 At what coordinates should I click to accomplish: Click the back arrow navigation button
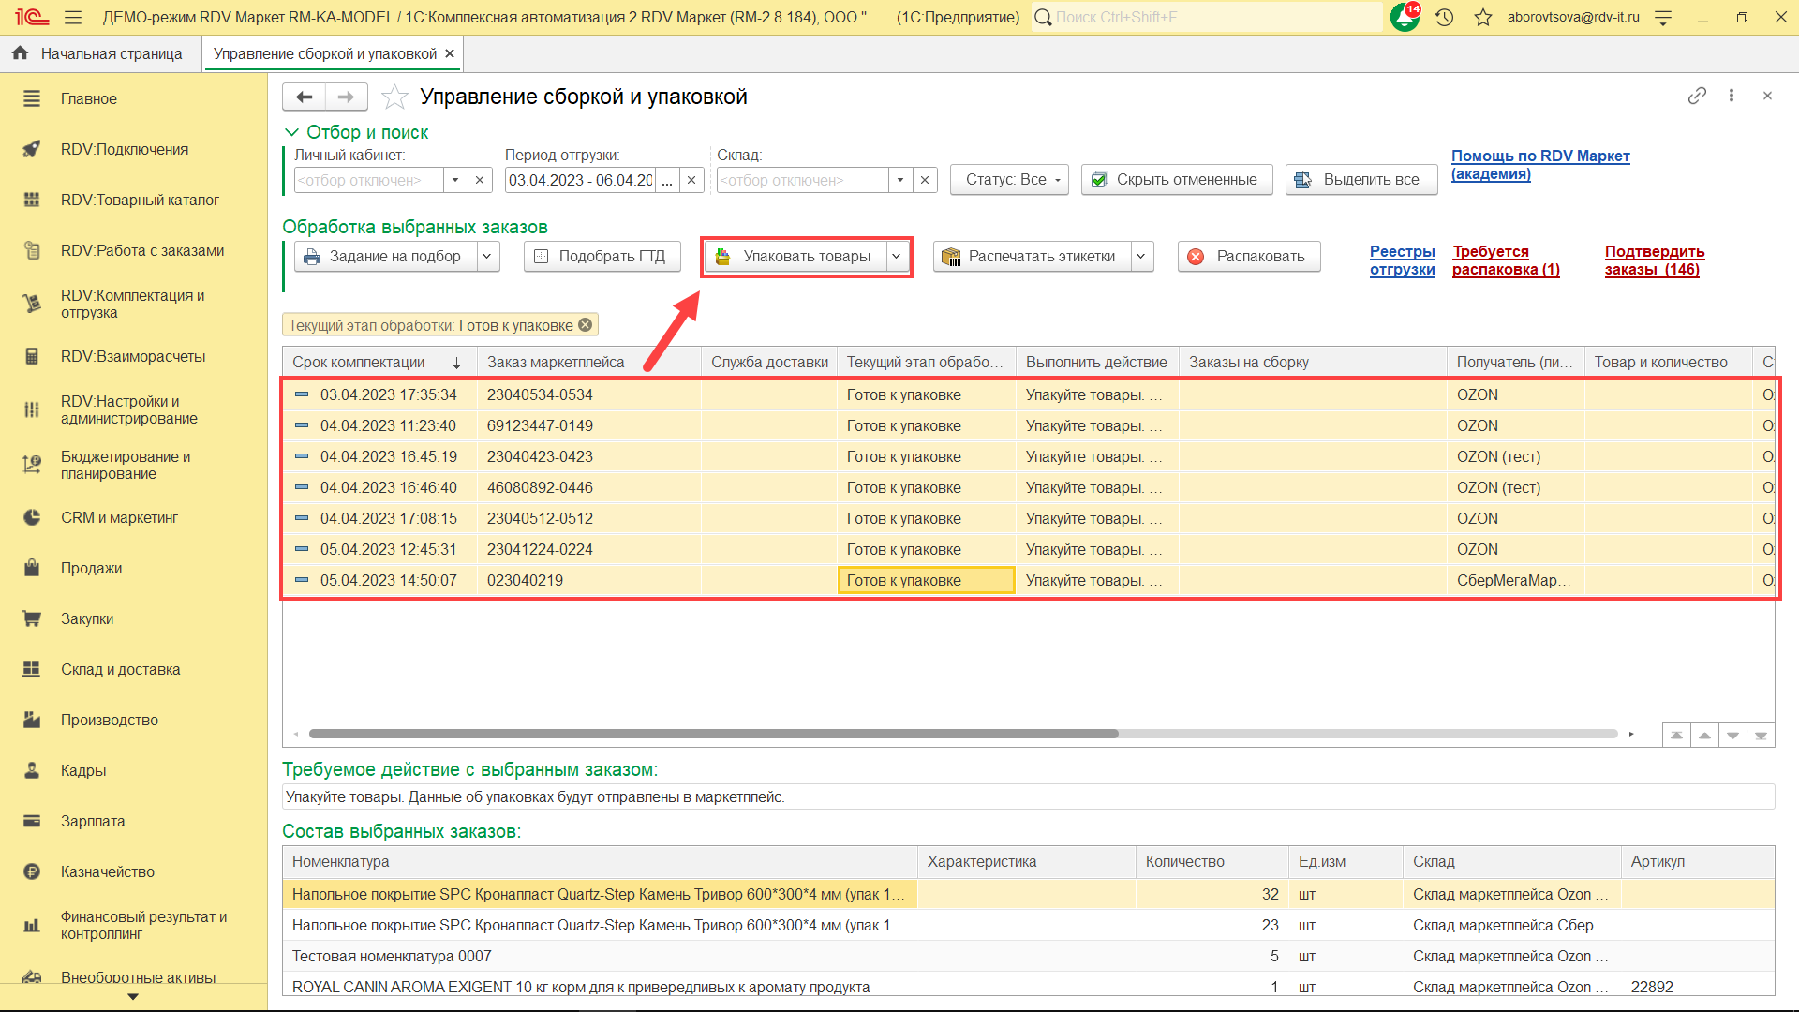click(304, 97)
